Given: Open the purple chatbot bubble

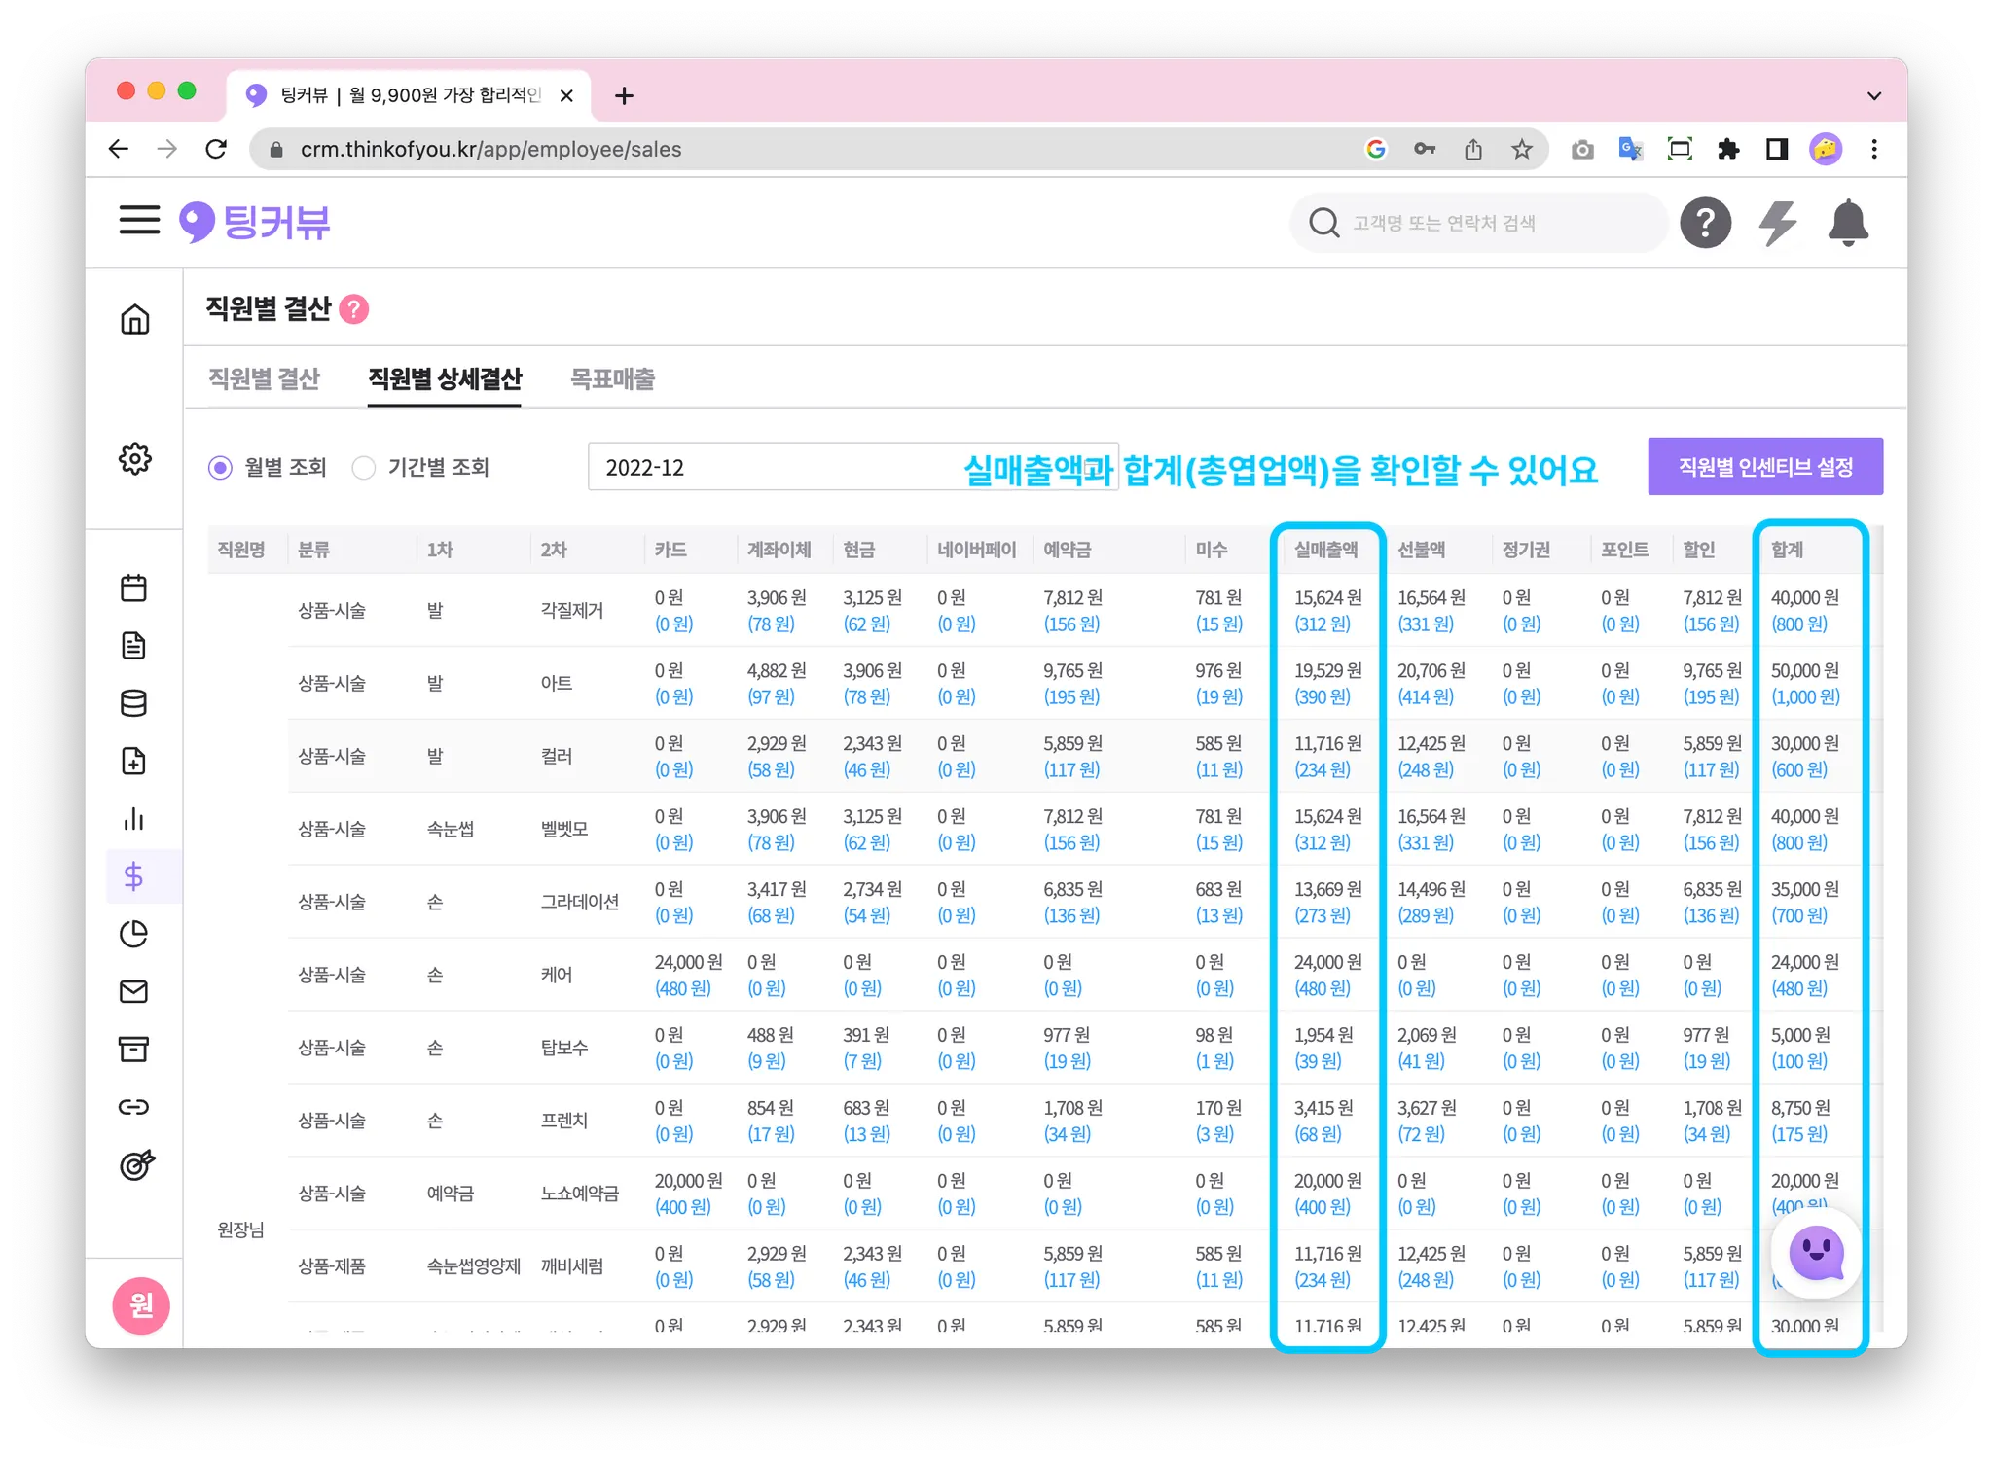Looking at the screenshot, I should coord(1815,1254).
